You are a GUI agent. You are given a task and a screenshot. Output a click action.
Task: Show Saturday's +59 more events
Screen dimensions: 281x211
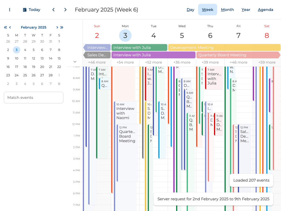pos(267,62)
